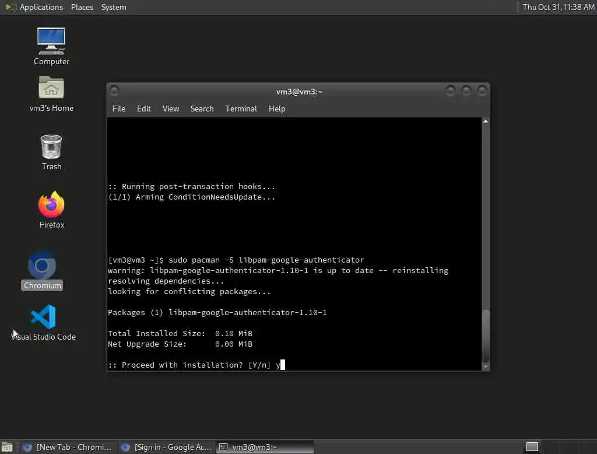This screenshot has height=454, width=597.
Task: Open the Places menu
Action: click(82, 7)
